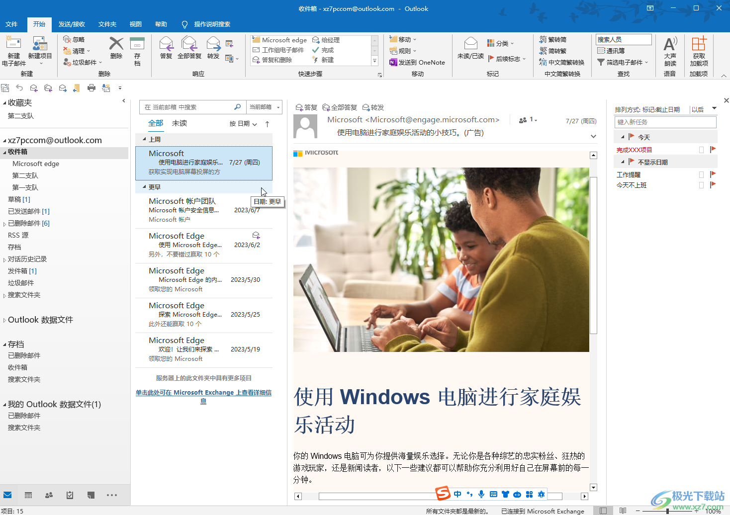Collapse the 更早 message group
Image resolution: width=730 pixels, height=515 pixels.
(x=144, y=187)
